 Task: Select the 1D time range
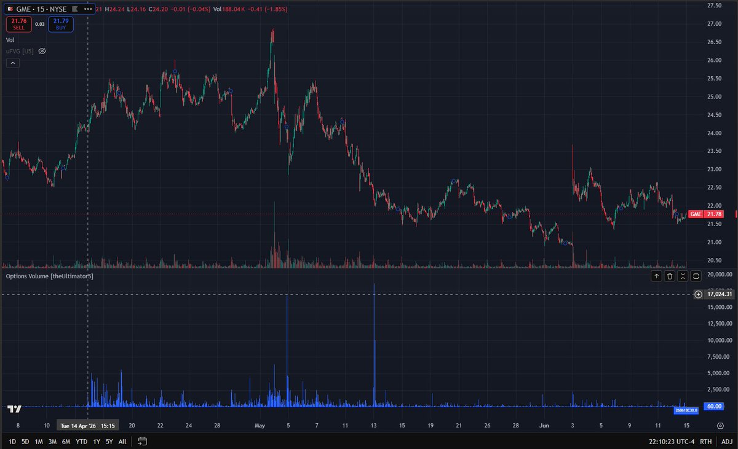tap(12, 442)
